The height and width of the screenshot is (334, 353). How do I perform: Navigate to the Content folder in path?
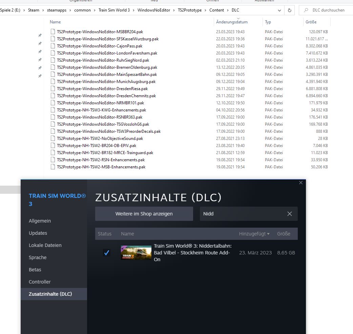tap(216, 10)
